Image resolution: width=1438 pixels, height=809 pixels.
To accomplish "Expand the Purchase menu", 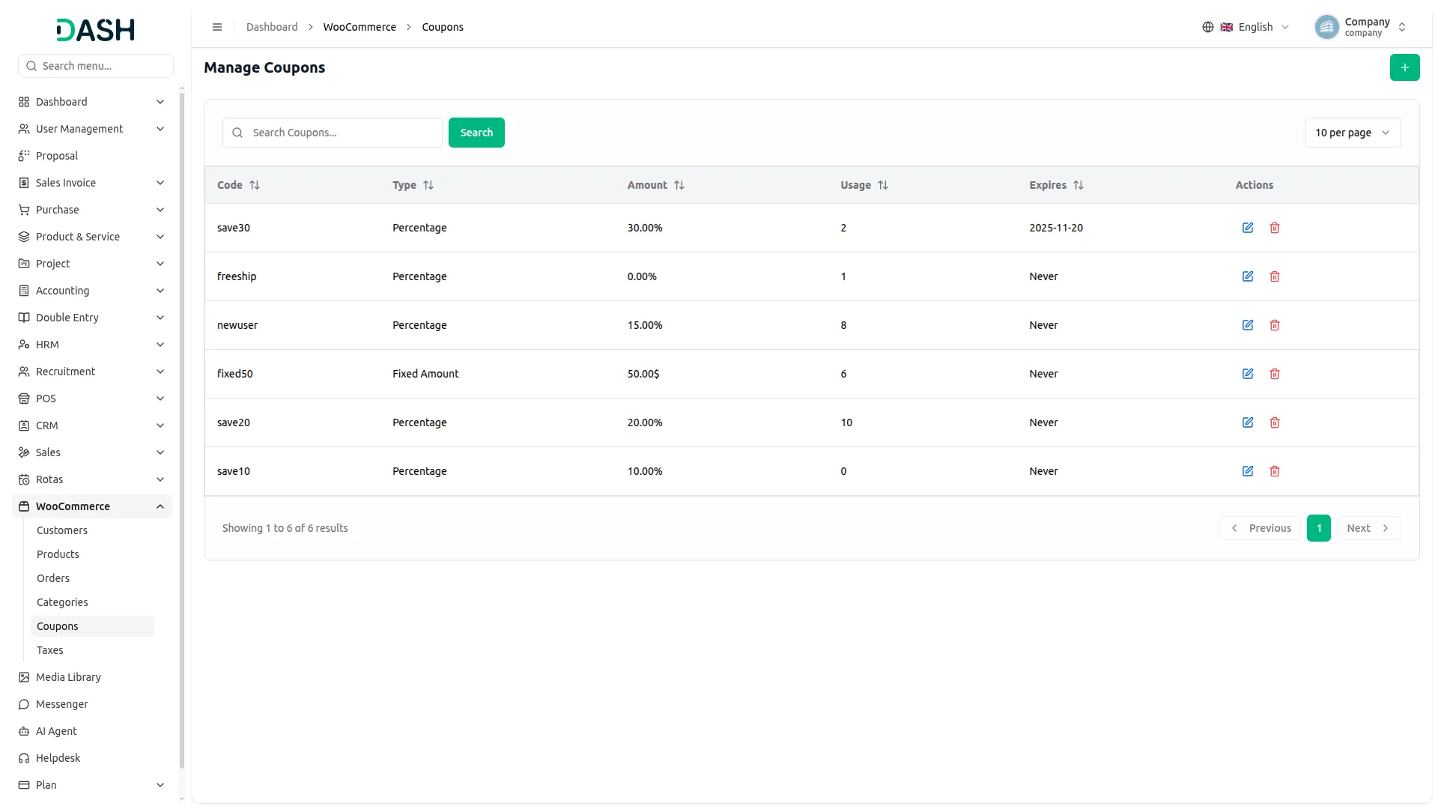I will pyautogui.click(x=92, y=210).
